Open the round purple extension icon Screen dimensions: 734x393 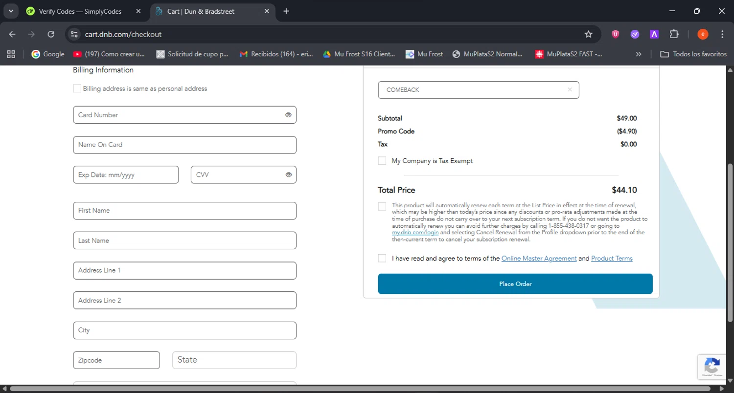point(635,34)
